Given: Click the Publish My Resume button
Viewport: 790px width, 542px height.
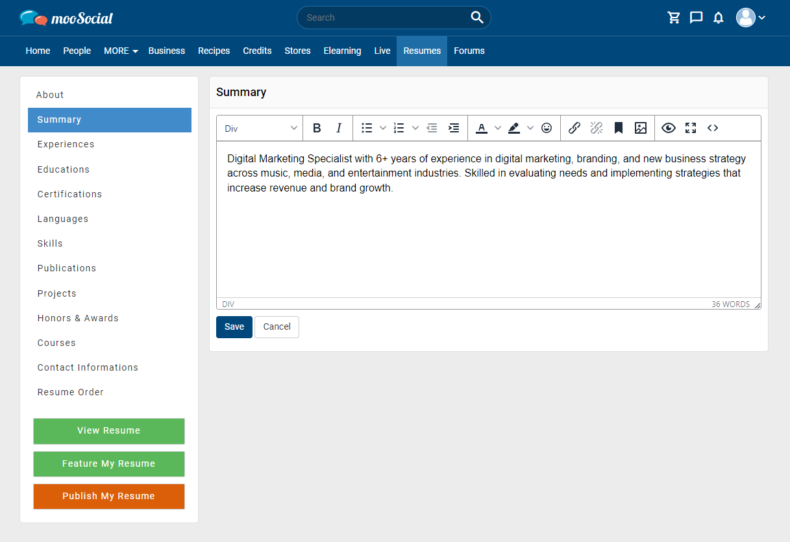Looking at the screenshot, I should pyautogui.click(x=109, y=496).
